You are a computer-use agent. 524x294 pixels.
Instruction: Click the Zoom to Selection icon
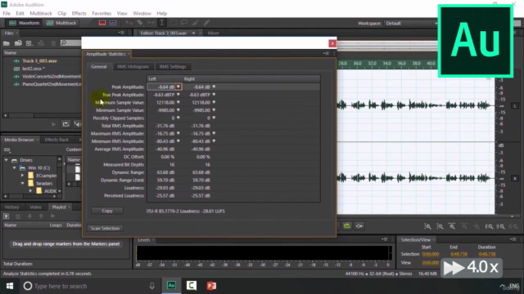[x=513, y=226]
